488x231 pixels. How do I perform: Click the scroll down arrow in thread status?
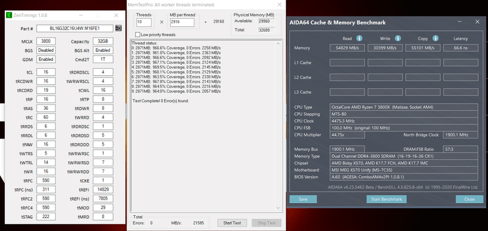pyautogui.click(x=278, y=208)
